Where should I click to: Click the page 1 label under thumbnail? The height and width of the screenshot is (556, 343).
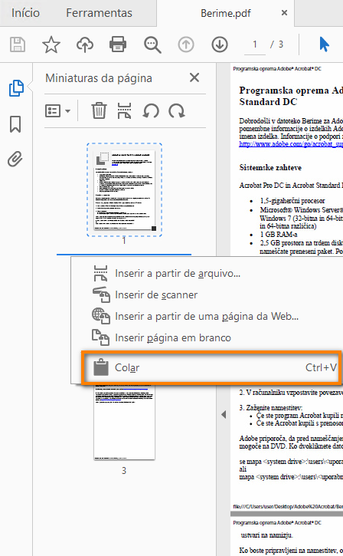point(124,240)
